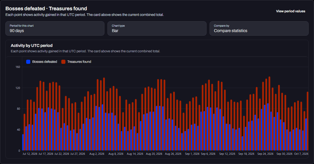This screenshot has width=314, height=164.
Task: Select the Jul 17, 2026 axis label
Action: point(46,154)
